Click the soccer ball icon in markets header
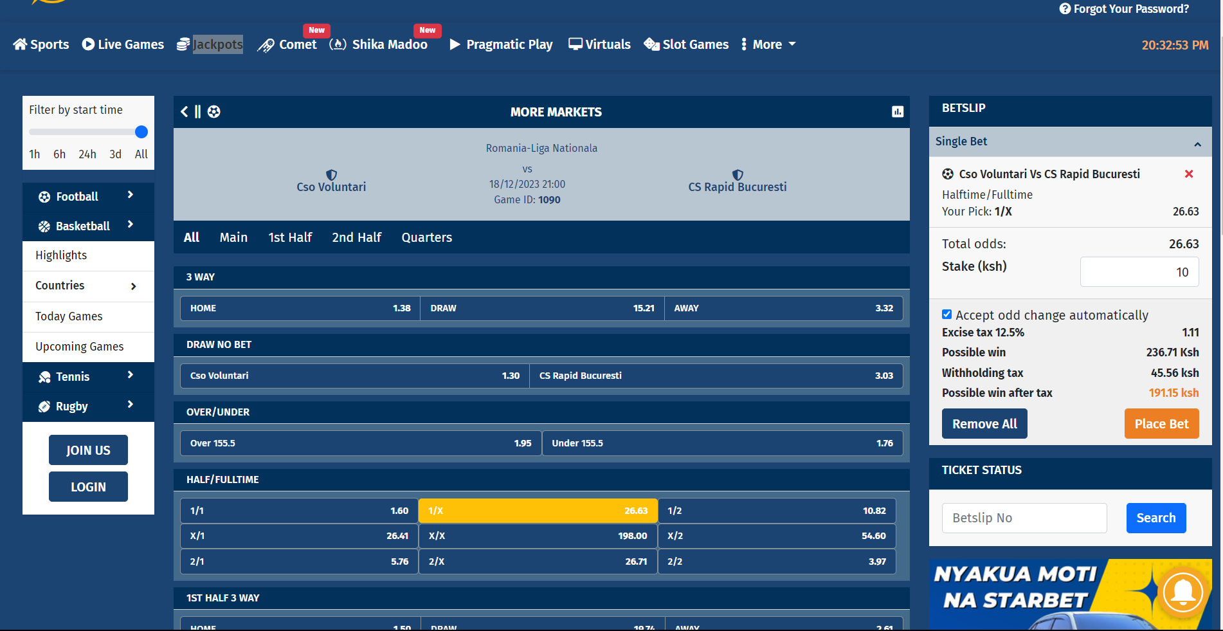This screenshot has width=1223, height=631. coord(214,112)
